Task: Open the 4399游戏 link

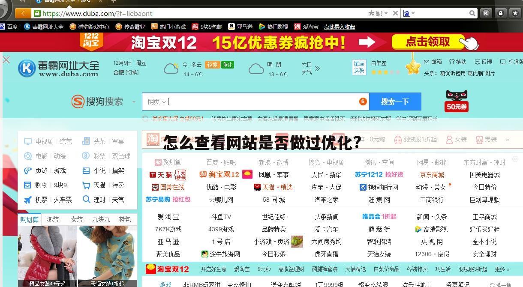Action: tap(221, 229)
